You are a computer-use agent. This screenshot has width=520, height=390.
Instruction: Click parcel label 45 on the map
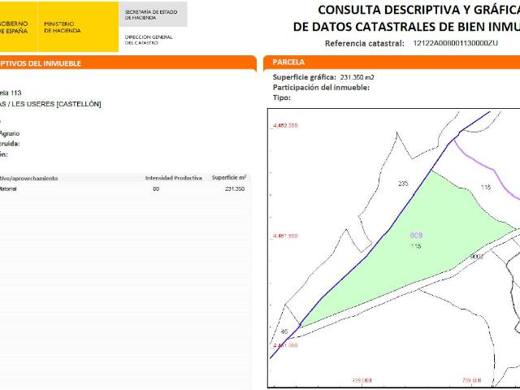(284, 331)
